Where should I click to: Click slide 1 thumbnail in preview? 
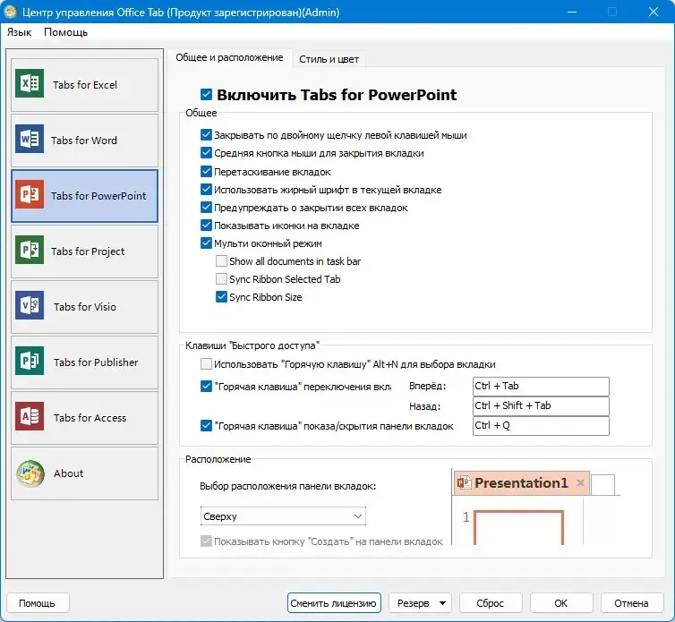[x=518, y=527]
